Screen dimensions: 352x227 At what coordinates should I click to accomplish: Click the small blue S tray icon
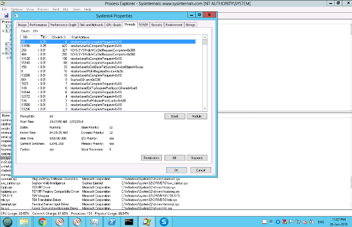[278, 222]
